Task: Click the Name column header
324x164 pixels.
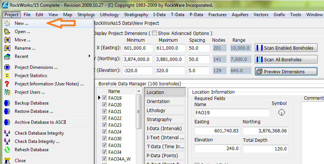Action: tap(114, 91)
